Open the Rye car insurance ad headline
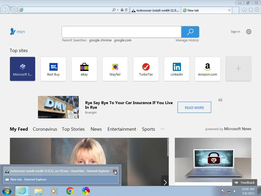The width and height of the screenshot is (261, 196). click(x=129, y=105)
